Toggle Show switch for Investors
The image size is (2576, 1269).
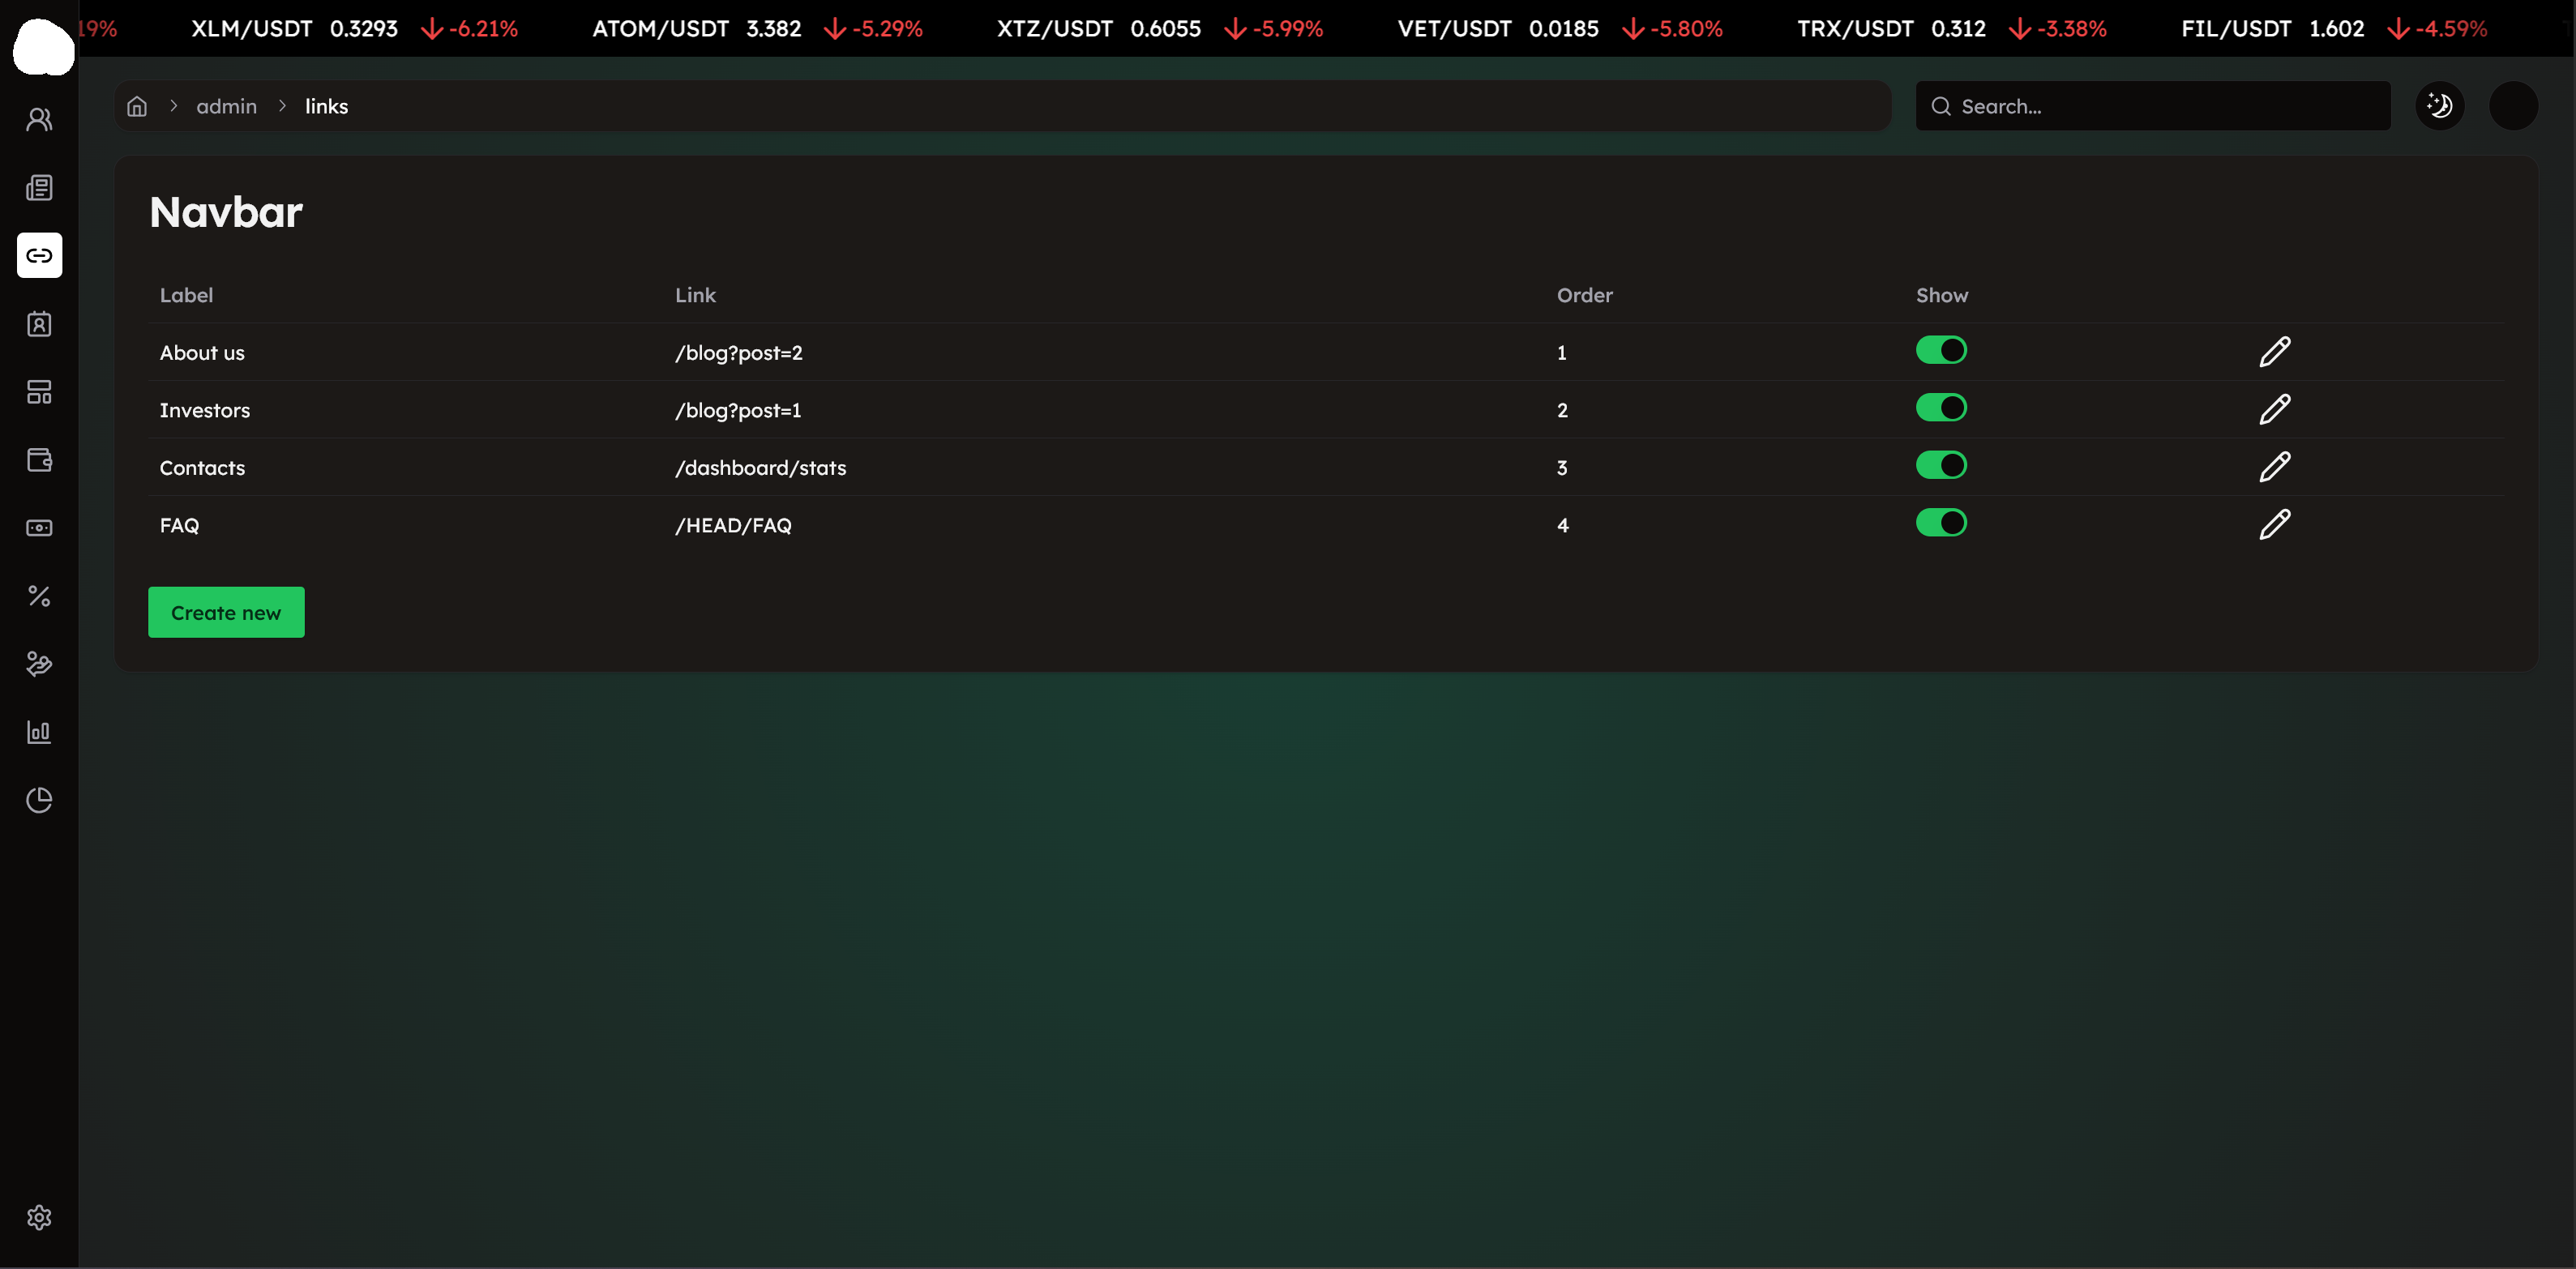tap(1941, 408)
